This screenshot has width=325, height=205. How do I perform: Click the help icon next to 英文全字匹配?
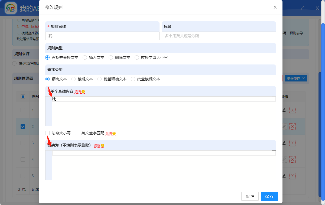114,133
